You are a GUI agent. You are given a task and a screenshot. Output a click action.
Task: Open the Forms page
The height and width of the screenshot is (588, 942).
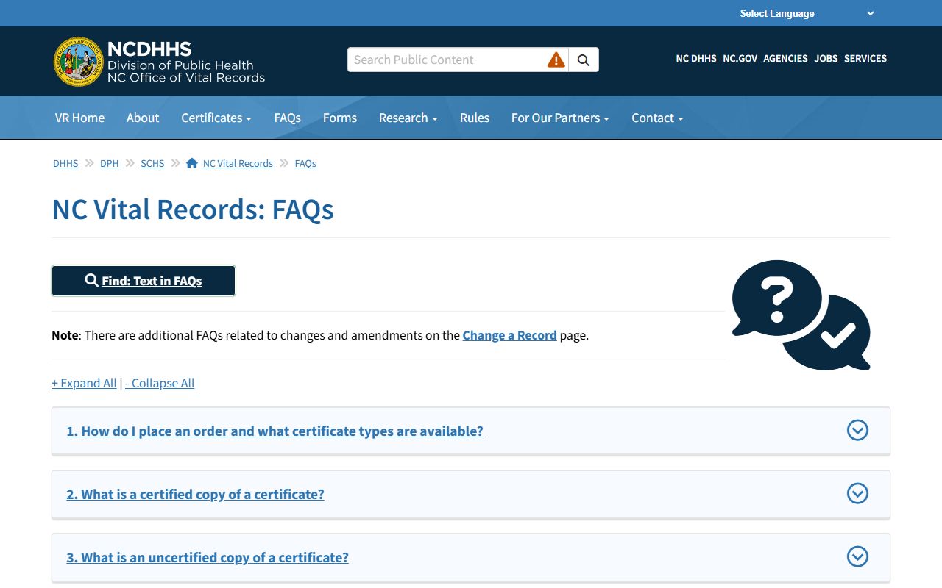[340, 118]
